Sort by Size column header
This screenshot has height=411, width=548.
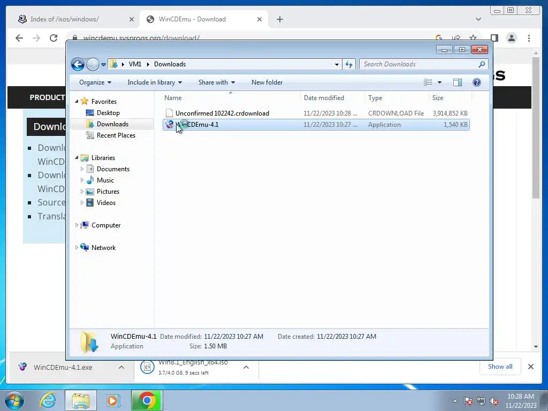click(x=450, y=98)
